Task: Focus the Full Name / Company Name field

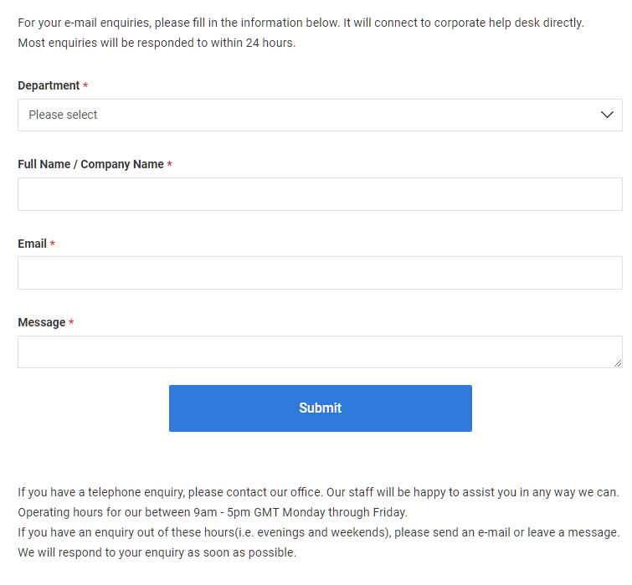Action: click(x=320, y=194)
